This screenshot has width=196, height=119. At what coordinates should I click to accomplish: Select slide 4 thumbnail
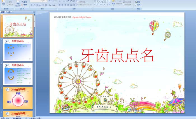18,98
